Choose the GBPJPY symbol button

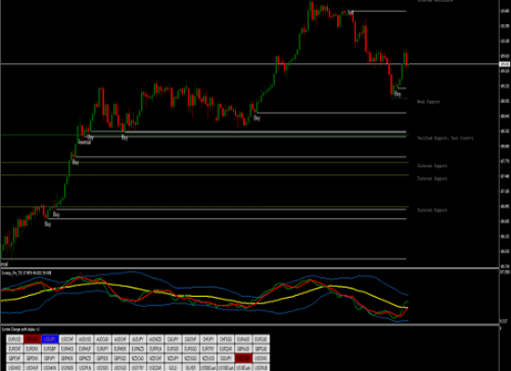(x=50, y=358)
